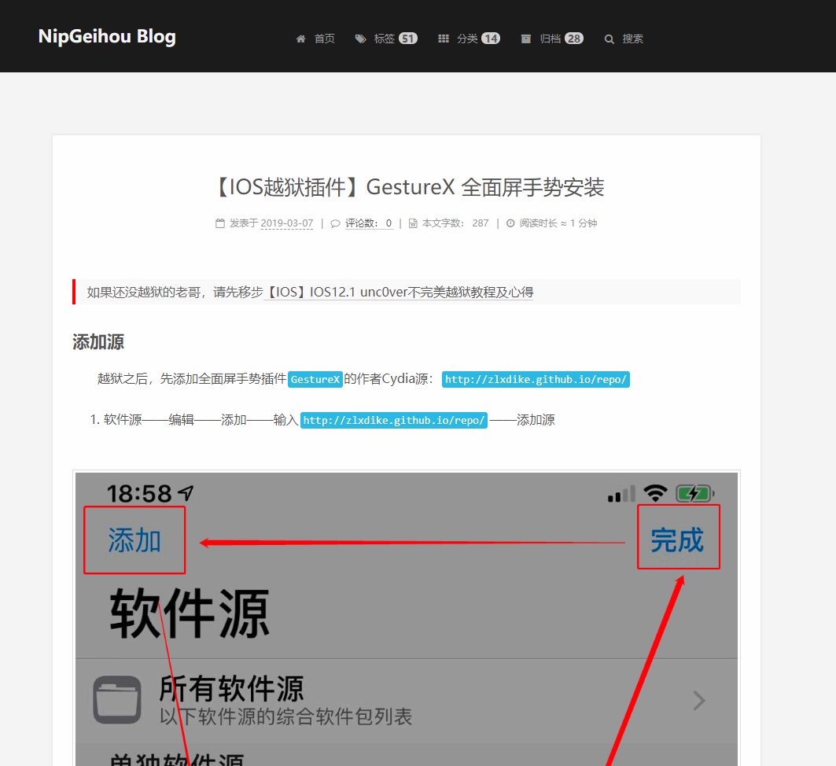Click the comment bubble icon
The height and width of the screenshot is (766, 836).
pos(335,223)
